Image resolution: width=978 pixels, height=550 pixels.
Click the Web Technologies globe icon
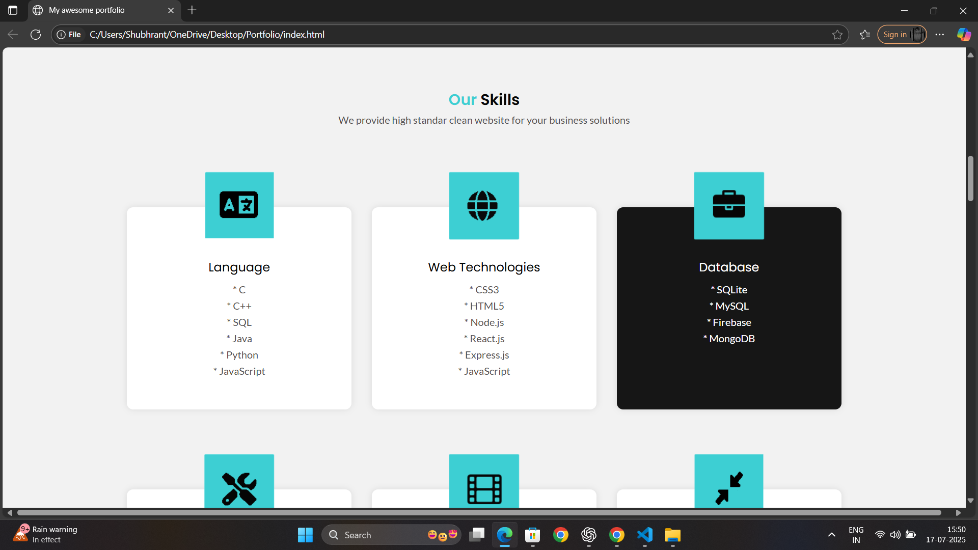coord(483,205)
